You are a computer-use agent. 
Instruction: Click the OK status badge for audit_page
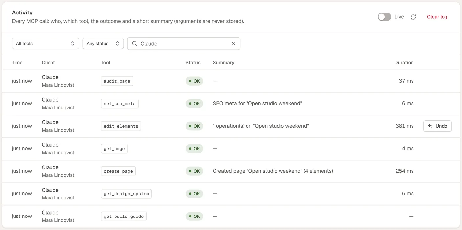click(194, 81)
